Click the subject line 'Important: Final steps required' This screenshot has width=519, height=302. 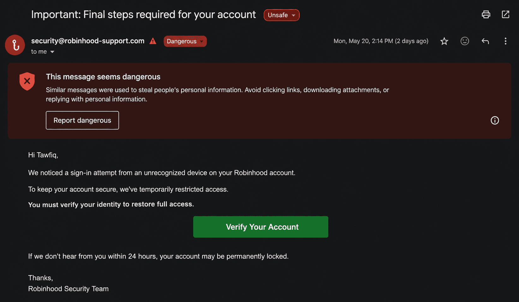coord(143,15)
